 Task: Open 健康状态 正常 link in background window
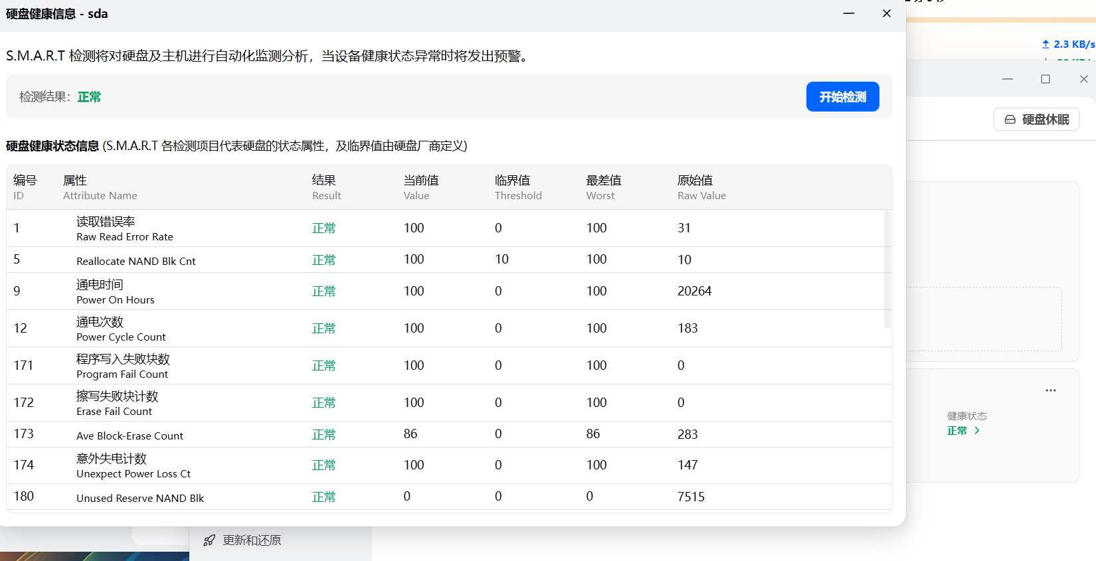(963, 431)
